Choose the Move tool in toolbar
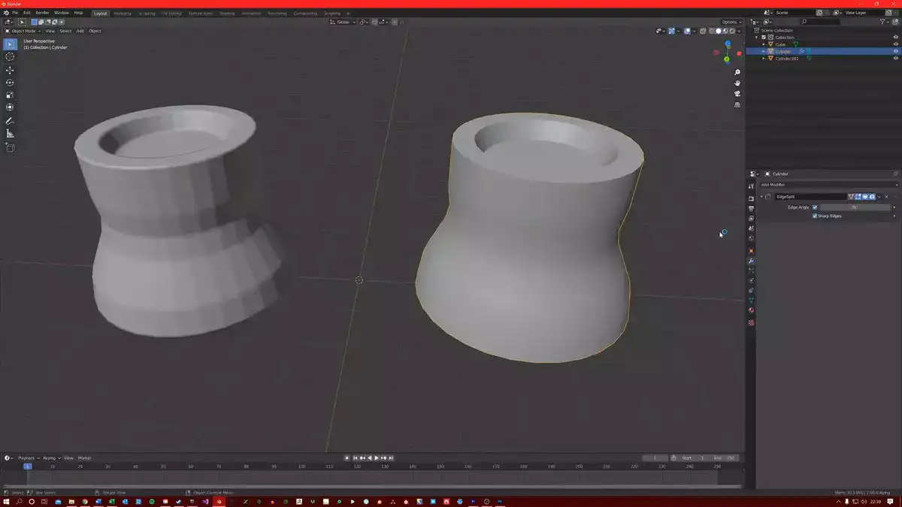Screen dimensions: 902x507 click(10, 70)
